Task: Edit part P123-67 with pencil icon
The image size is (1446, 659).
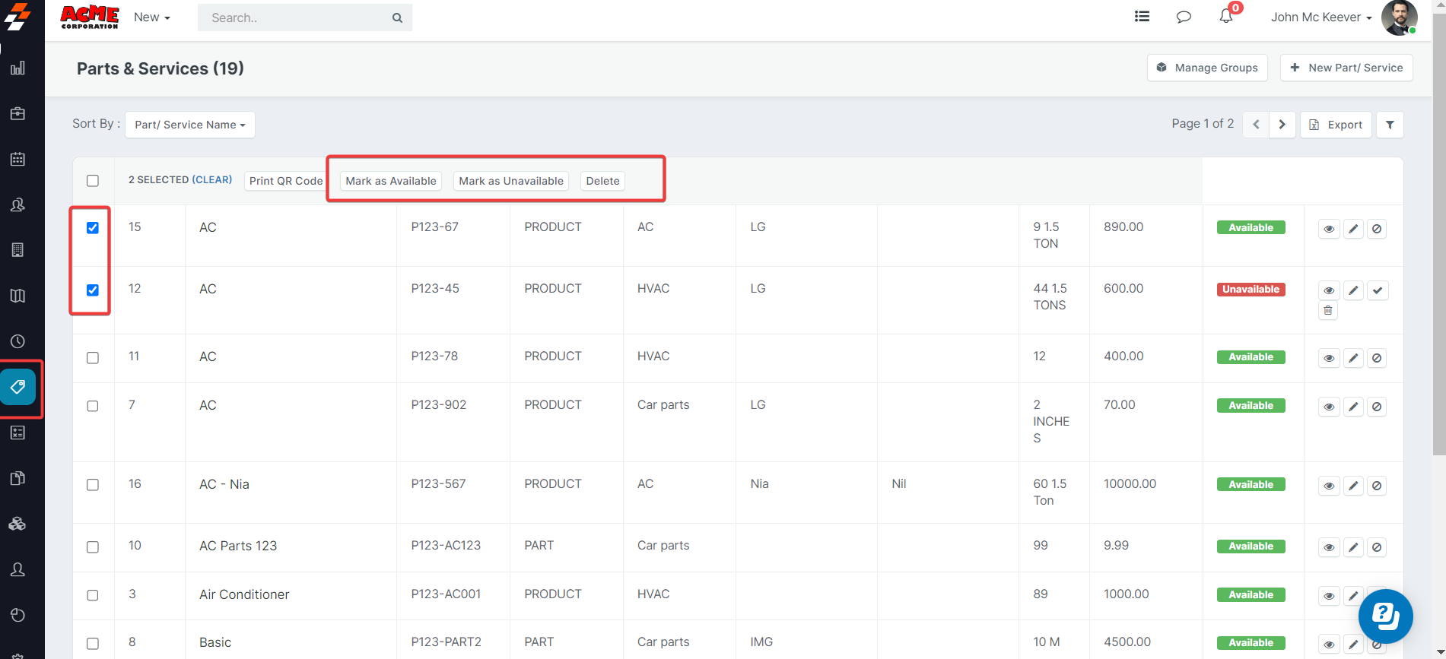Action: click(1353, 229)
